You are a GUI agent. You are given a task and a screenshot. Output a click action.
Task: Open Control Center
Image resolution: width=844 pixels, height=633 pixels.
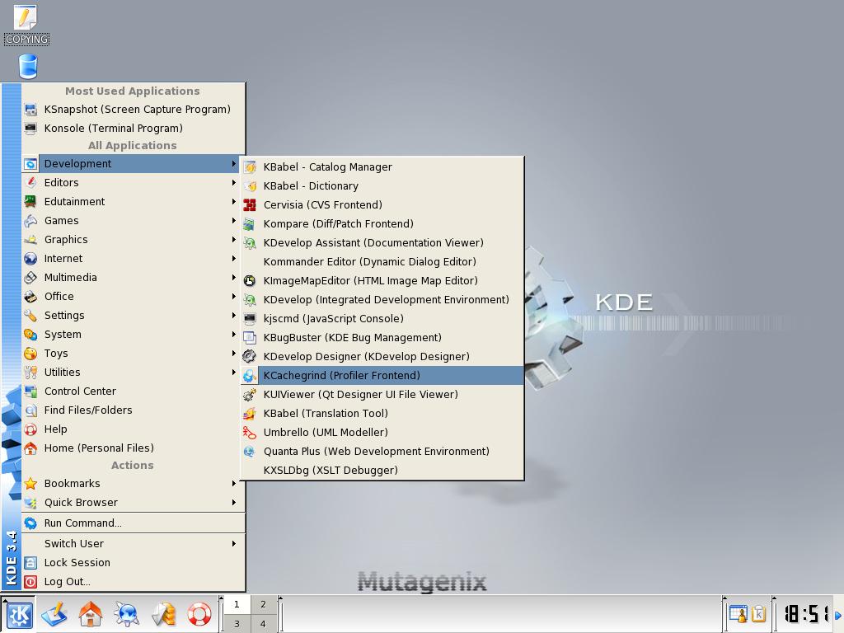click(134, 392)
